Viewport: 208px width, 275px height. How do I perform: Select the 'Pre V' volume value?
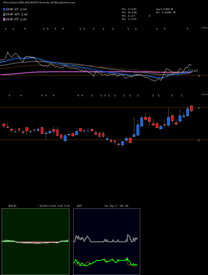point(166,12)
